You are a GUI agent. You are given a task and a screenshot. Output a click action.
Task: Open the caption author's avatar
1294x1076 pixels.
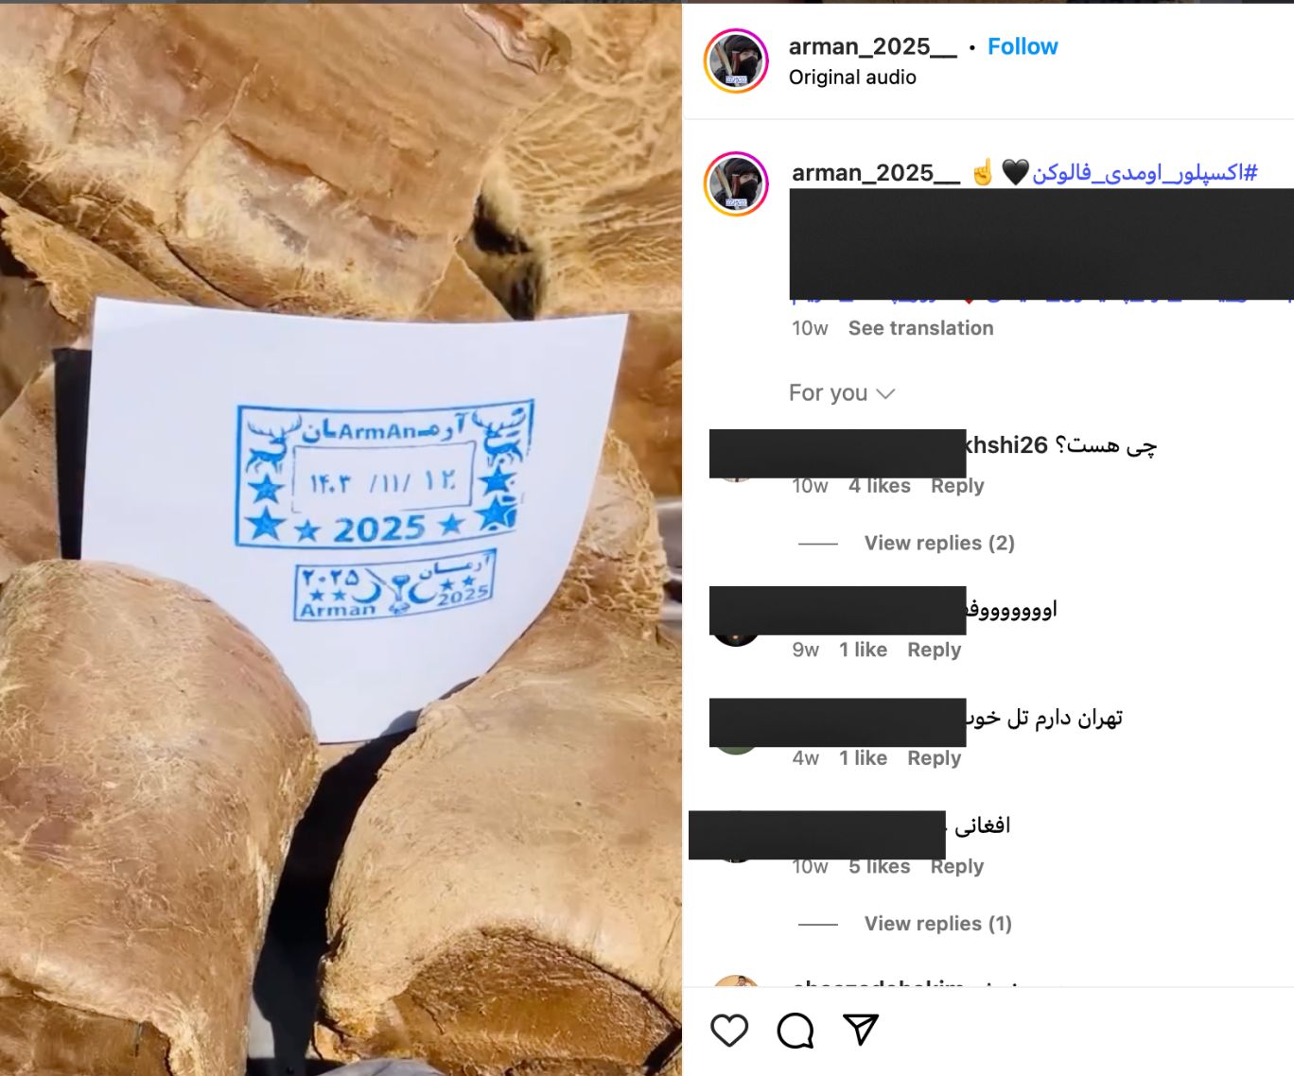pyautogui.click(x=736, y=184)
